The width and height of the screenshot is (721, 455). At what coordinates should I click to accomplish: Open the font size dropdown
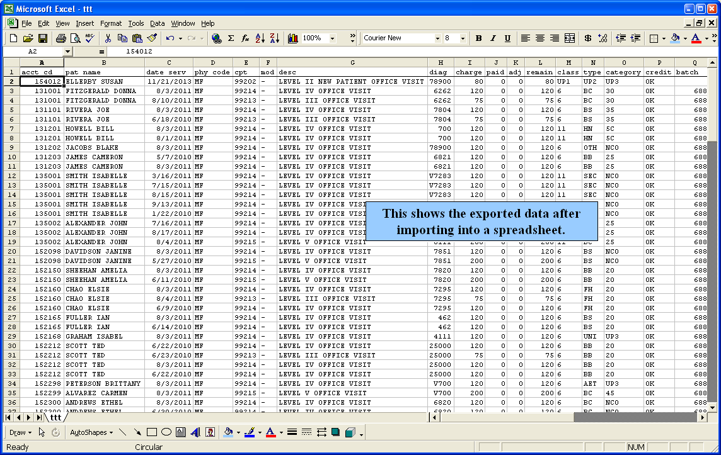[463, 38]
